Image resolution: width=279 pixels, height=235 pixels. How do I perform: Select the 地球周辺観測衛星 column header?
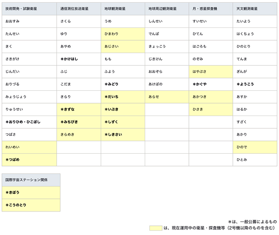point(167,9)
